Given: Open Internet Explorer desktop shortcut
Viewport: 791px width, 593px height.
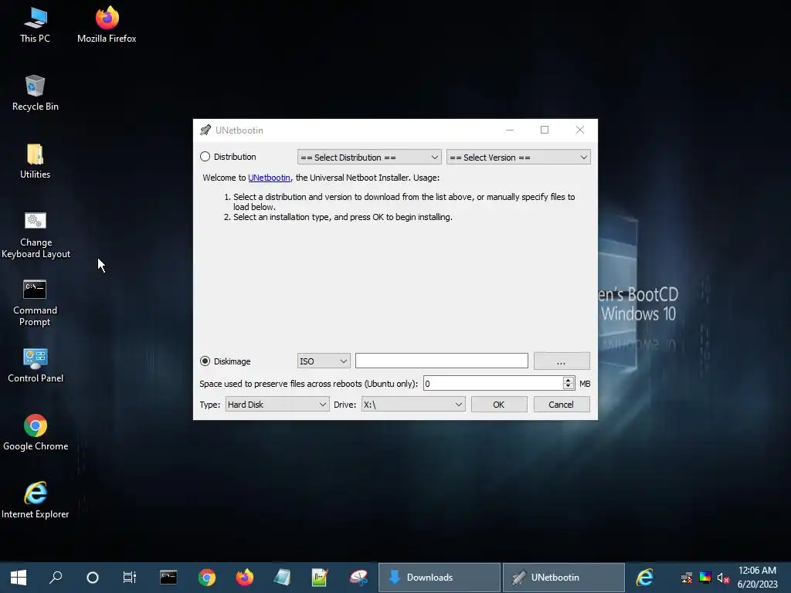Looking at the screenshot, I should [36, 500].
